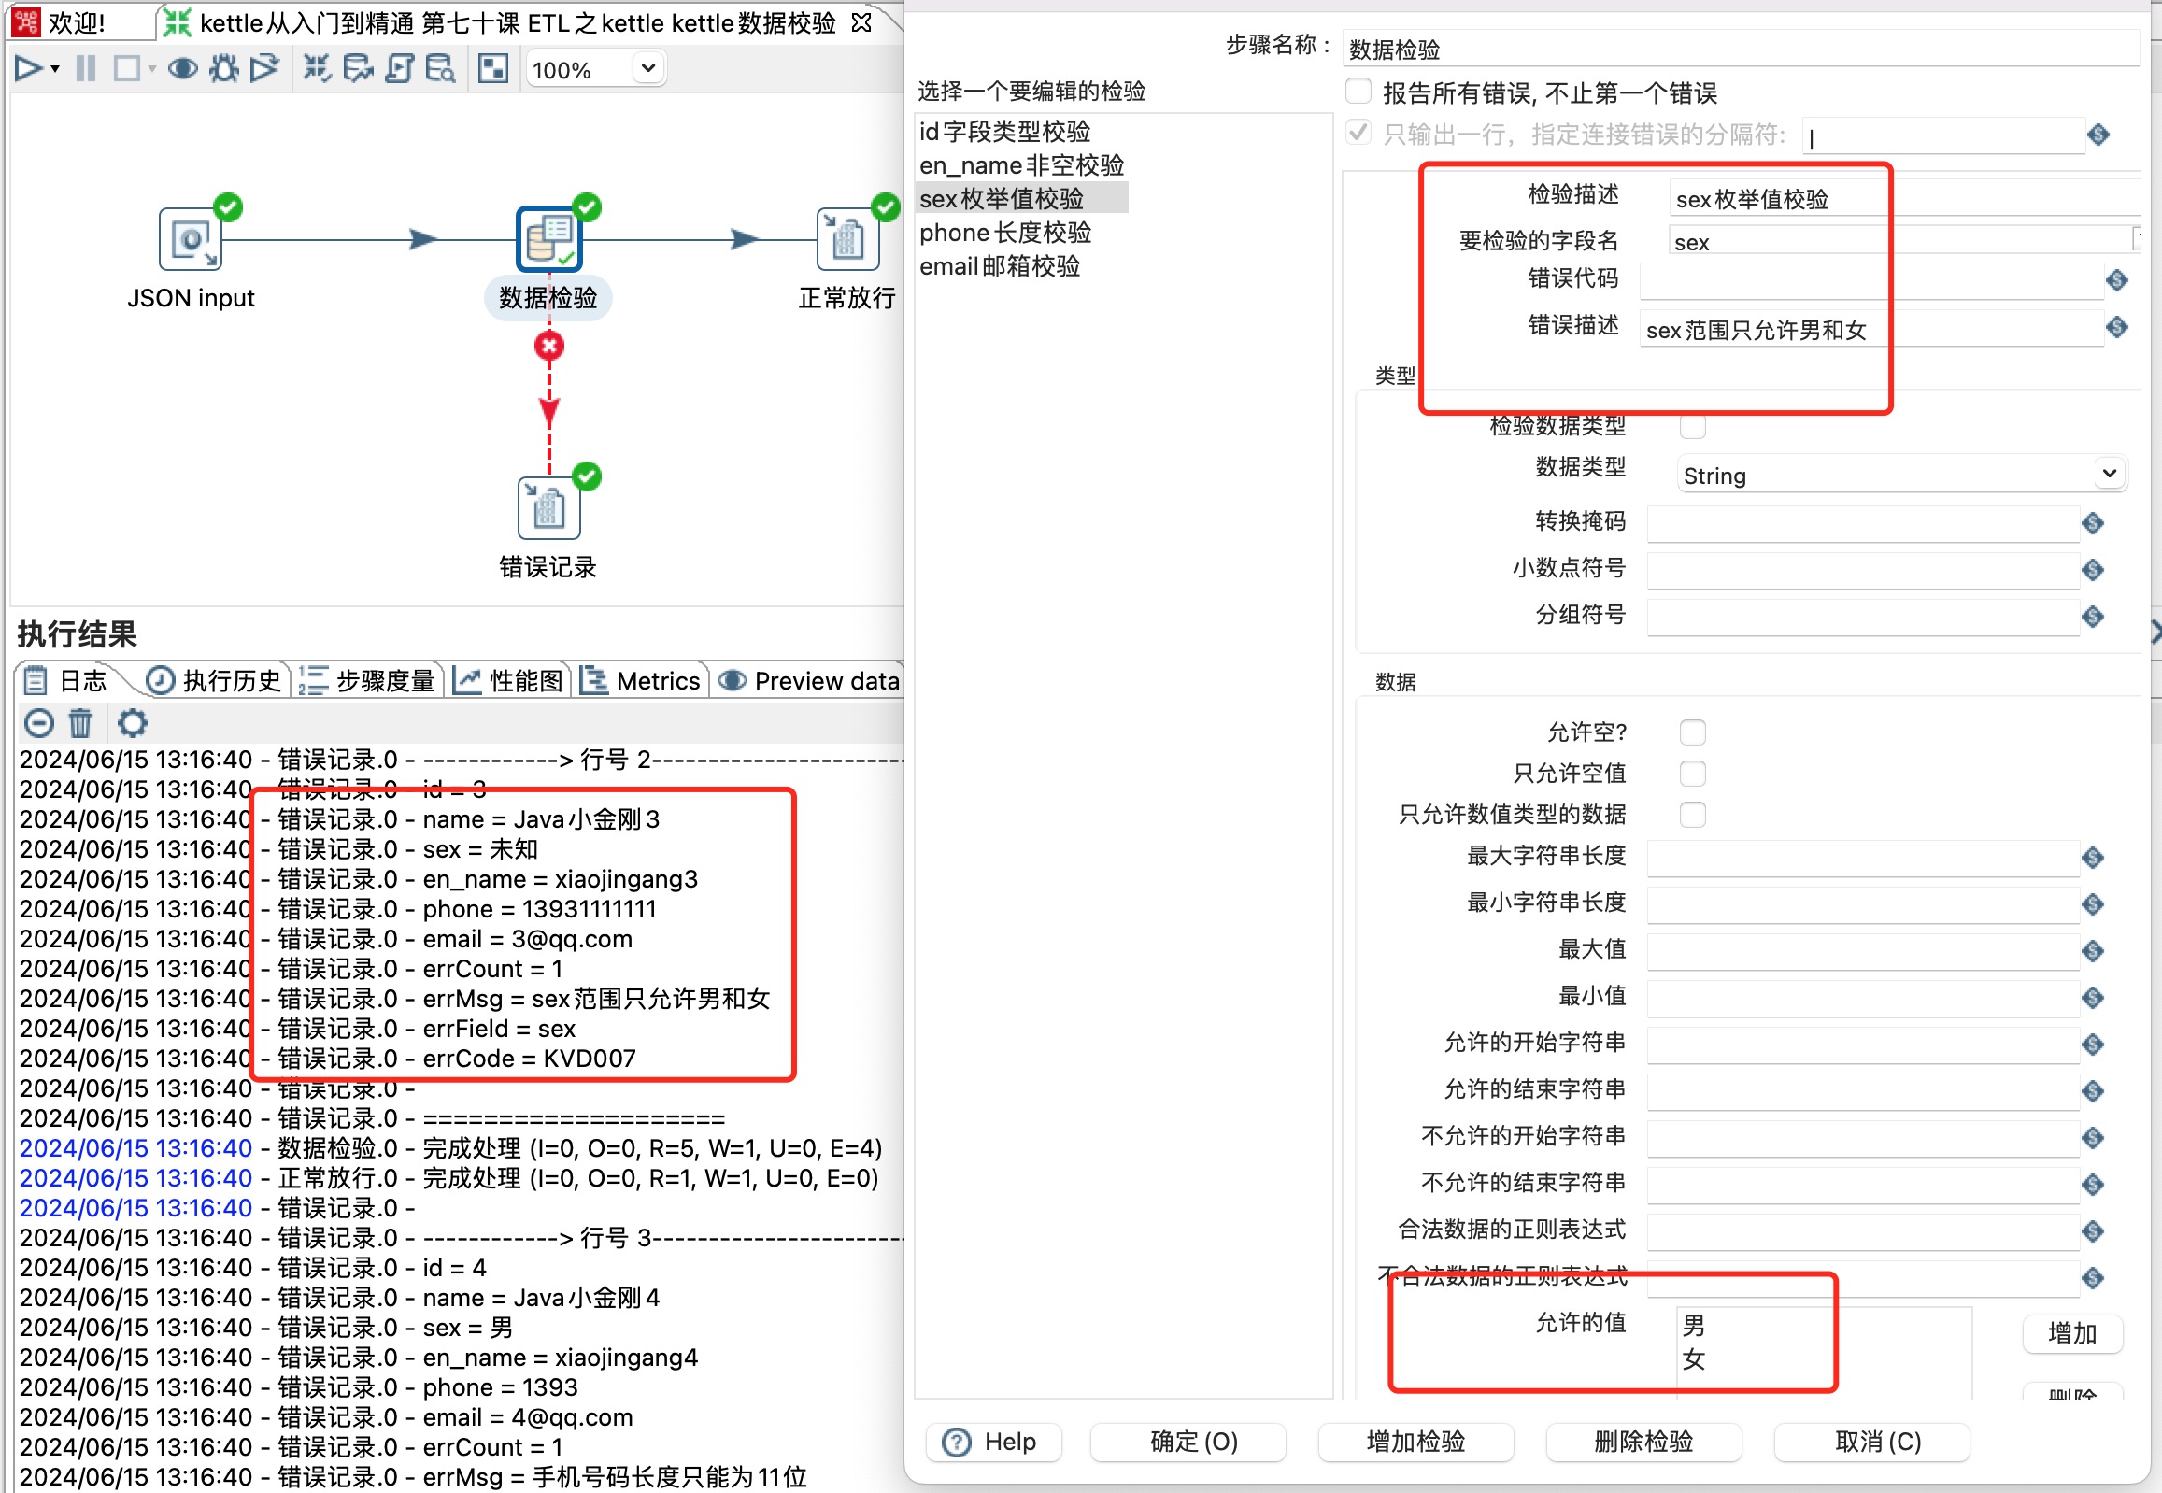
Task: Open log settings gear icon
Action: click(132, 723)
